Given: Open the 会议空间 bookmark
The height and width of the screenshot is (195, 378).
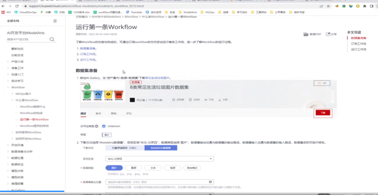Looking at the screenshot, I should (x=154, y=12).
